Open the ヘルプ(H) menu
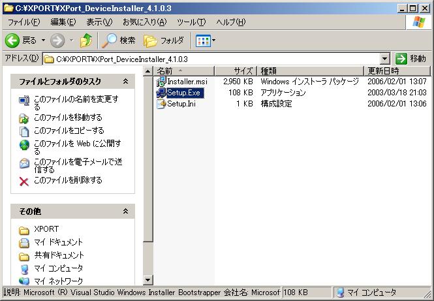Screen dimensions: 434x301 point(231,22)
